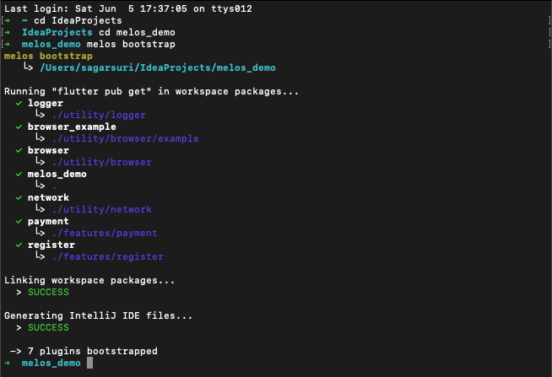Click the arrow before the melos_demo absolute path
This screenshot has height=377, width=552.
click(28, 67)
